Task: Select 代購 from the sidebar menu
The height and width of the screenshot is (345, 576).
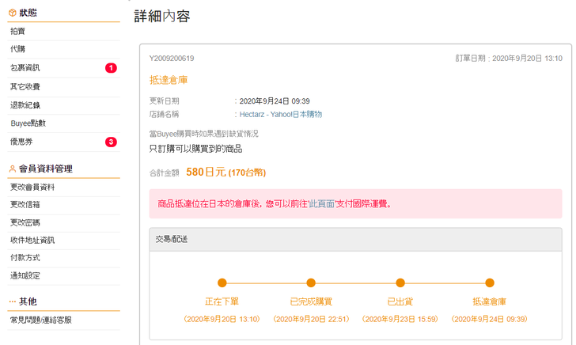Action: pos(17,49)
